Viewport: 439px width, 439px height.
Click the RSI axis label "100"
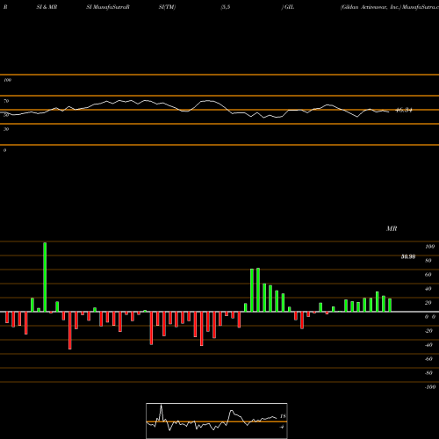(7, 80)
